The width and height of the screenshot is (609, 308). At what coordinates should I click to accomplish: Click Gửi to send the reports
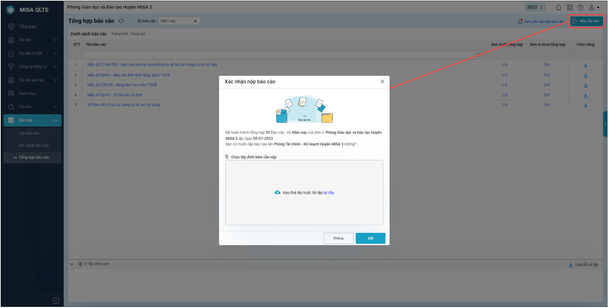[x=371, y=238]
